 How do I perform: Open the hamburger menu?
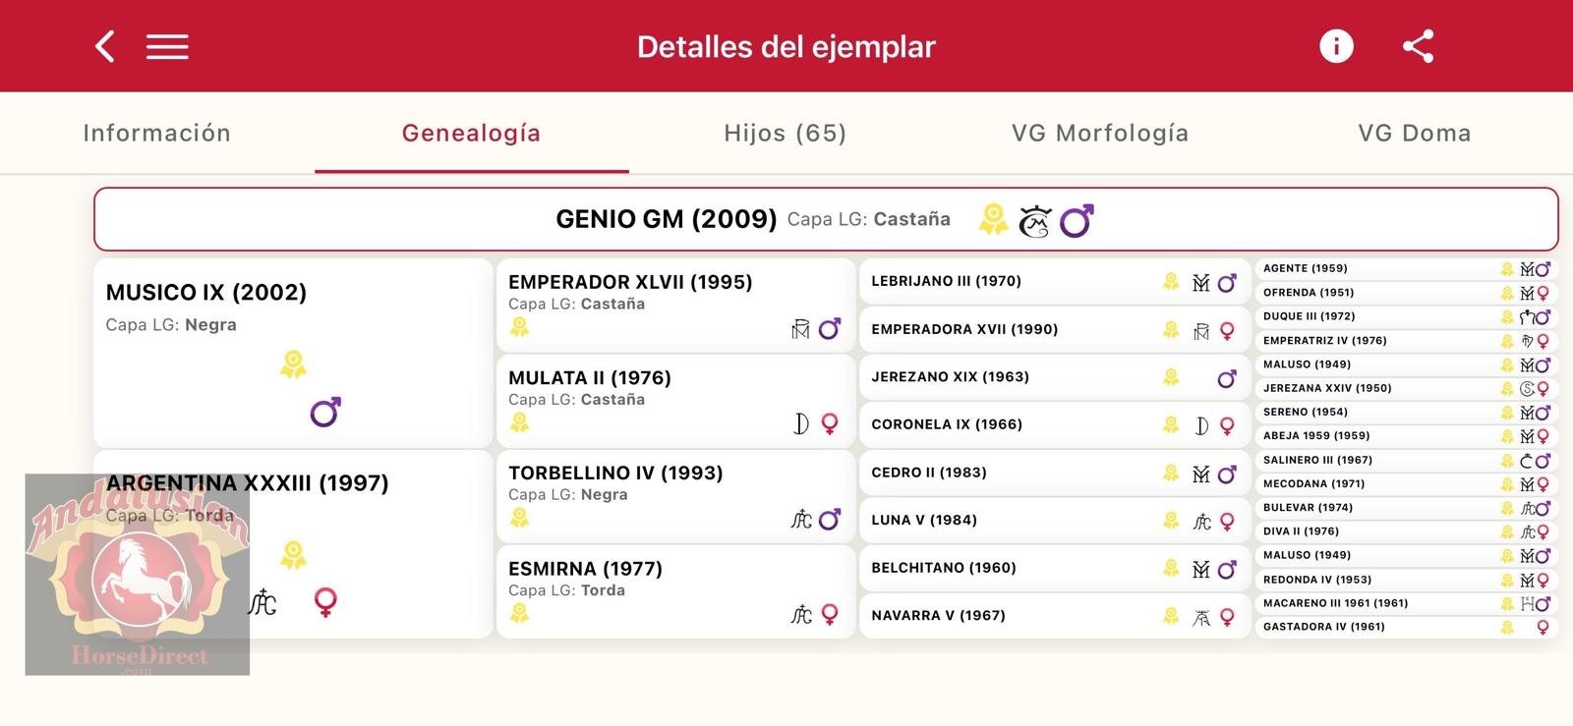tap(167, 46)
